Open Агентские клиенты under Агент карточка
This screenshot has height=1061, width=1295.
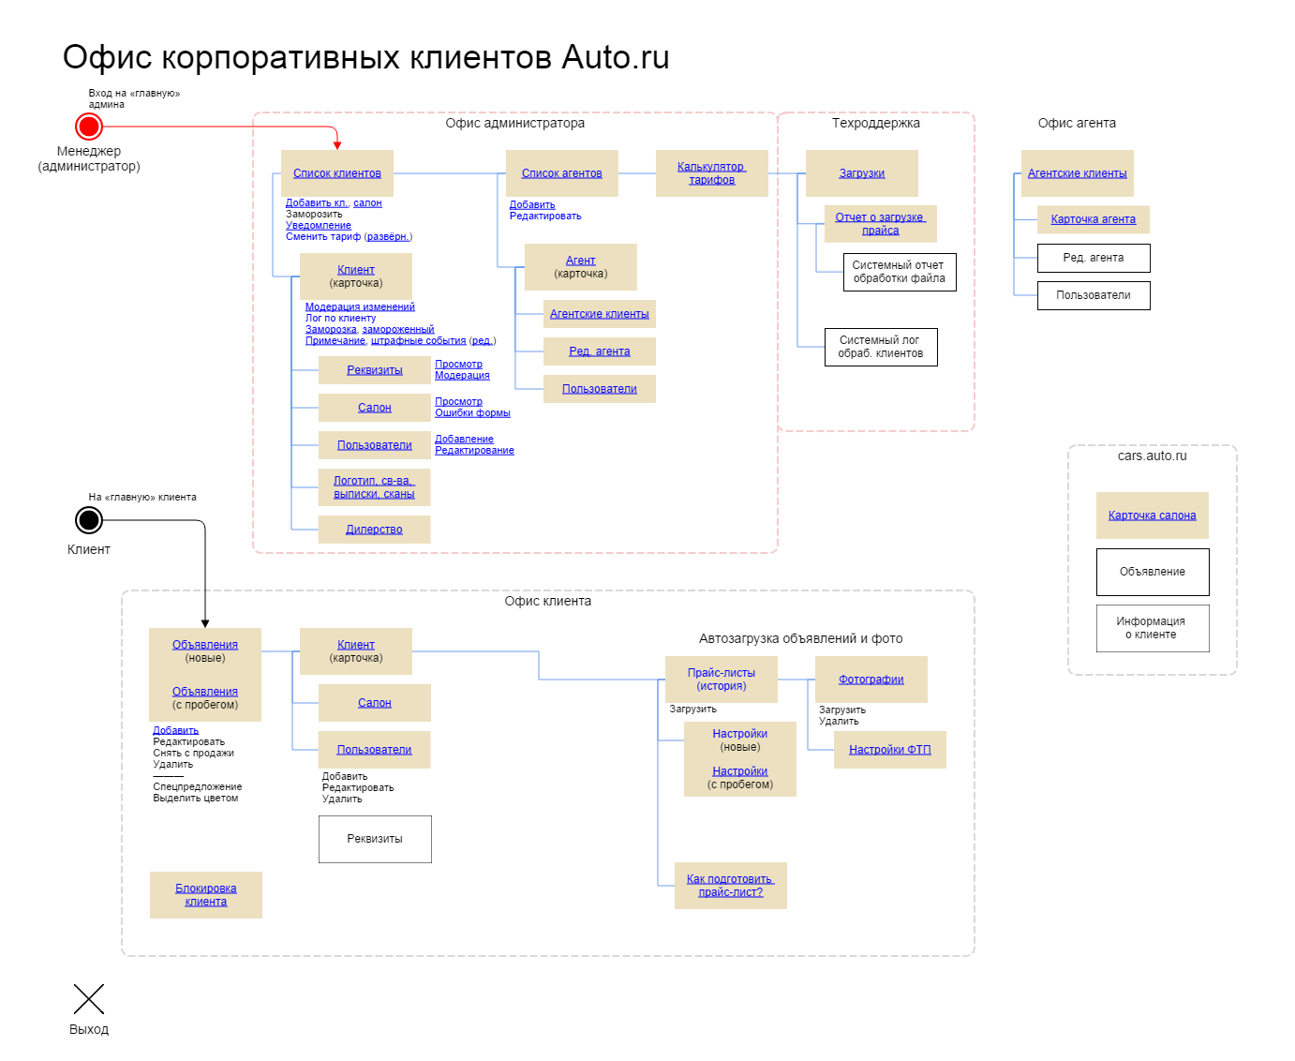(600, 314)
